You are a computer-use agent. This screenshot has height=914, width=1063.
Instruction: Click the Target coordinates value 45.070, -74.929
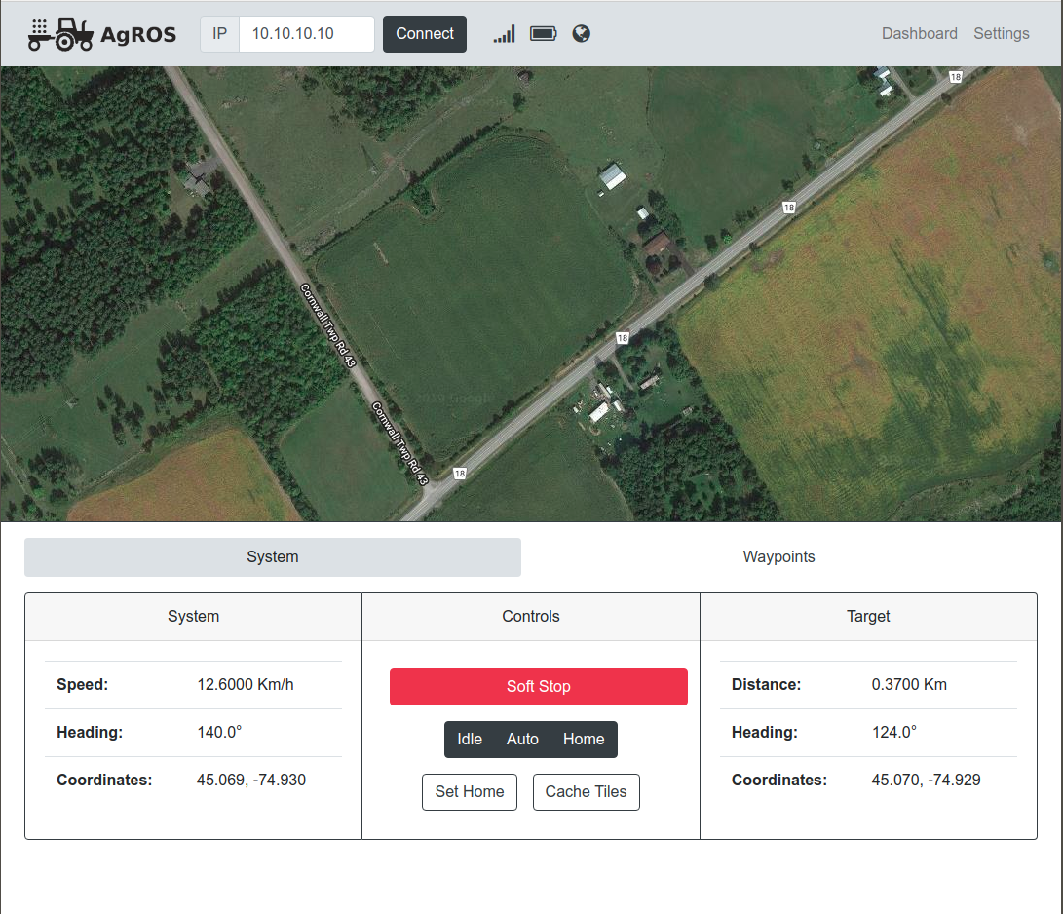926,781
